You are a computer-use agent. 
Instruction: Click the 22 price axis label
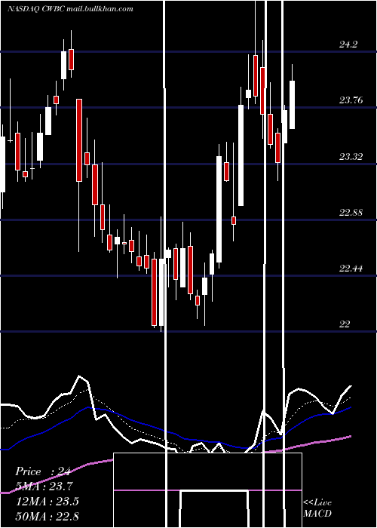(345, 324)
